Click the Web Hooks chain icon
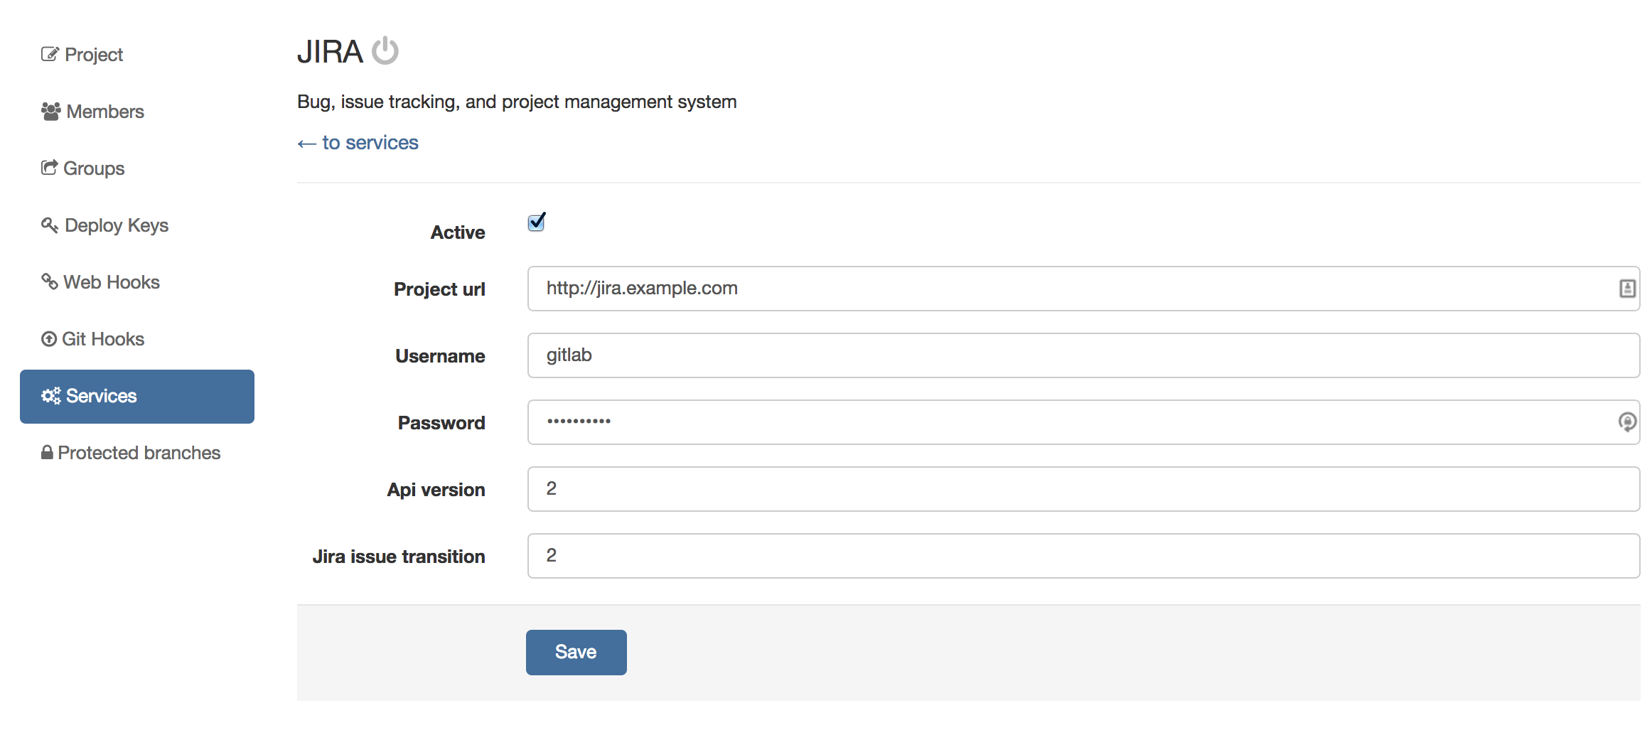The height and width of the screenshot is (735, 1652). [48, 281]
